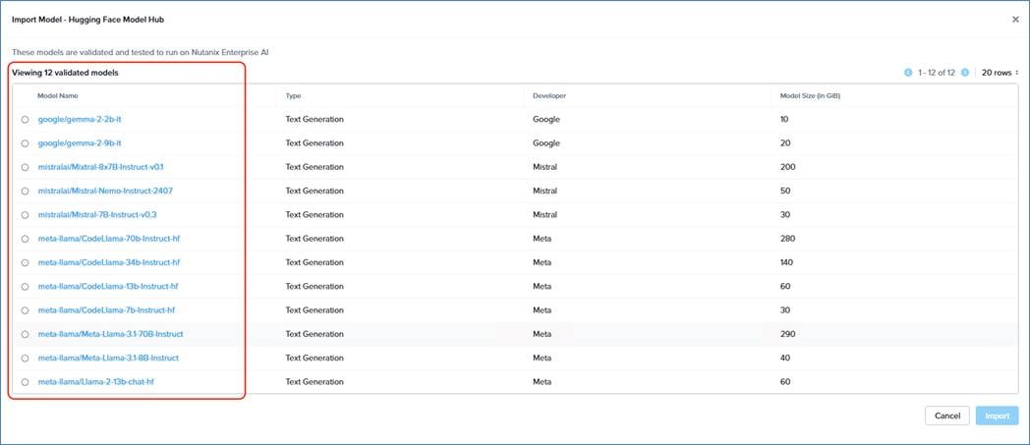Open the meta-llama/Meta-Llama-3.1-8B-Instruct link
1030x445 pixels.
tap(108, 358)
